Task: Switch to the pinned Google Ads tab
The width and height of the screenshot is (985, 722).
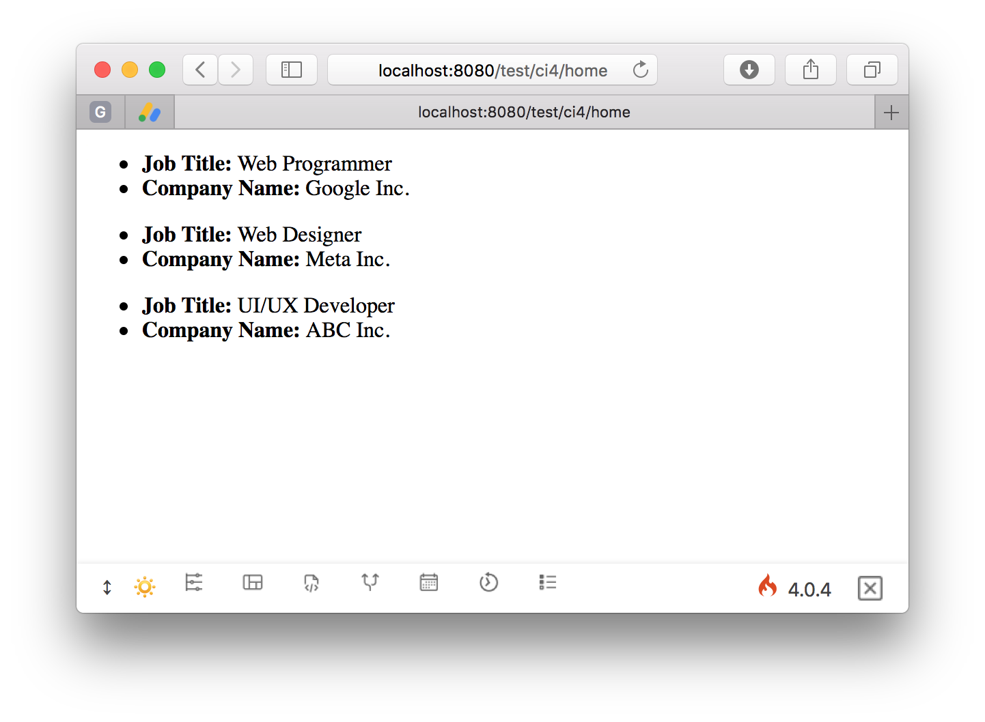Action: 150,112
